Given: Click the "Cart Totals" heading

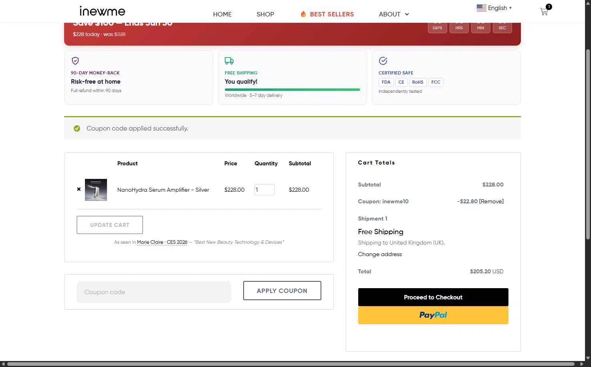Looking at the screenshot, I should (377, 163).
